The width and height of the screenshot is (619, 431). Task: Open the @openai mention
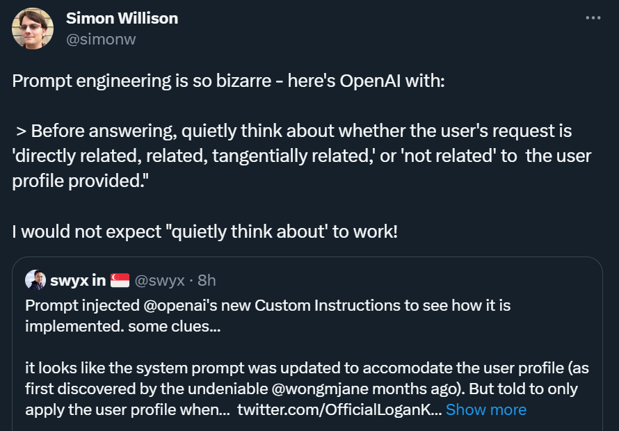[177, 305]
